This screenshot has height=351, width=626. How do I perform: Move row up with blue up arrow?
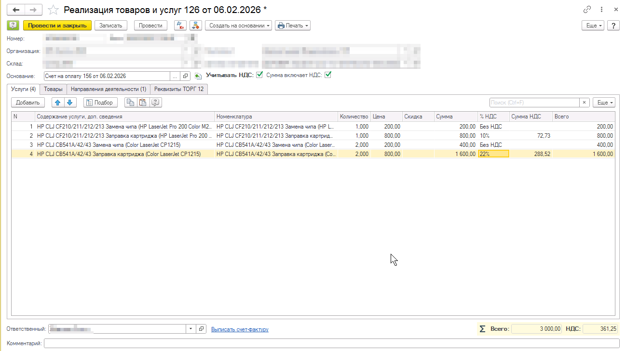(58, 103)
